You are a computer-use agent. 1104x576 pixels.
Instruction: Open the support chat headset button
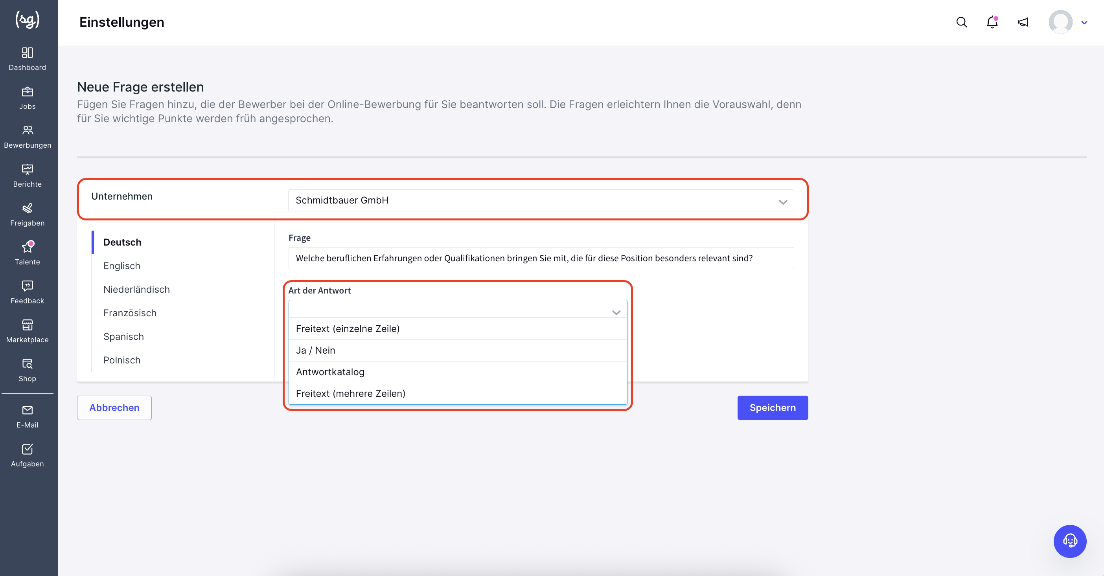pos(1070,541)
